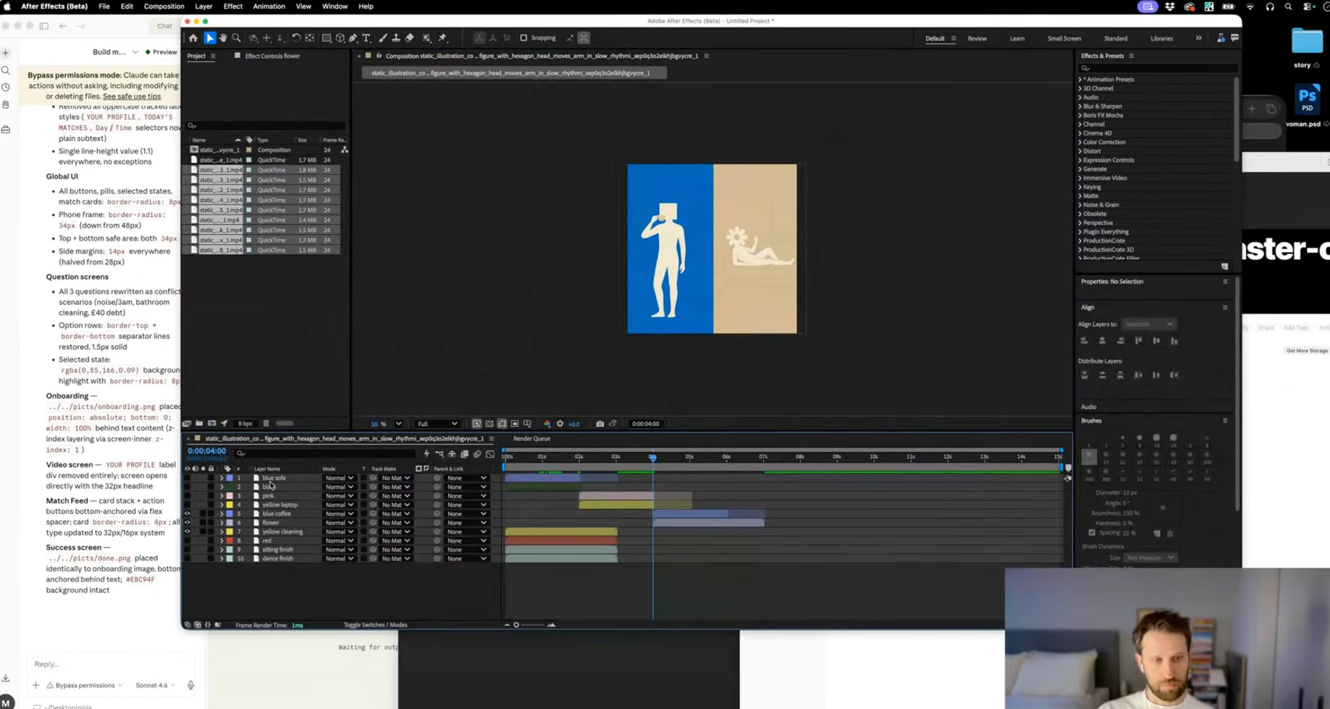Select the Hand tool
This screenshot has width=1330, height=709.
coord(223,38)
